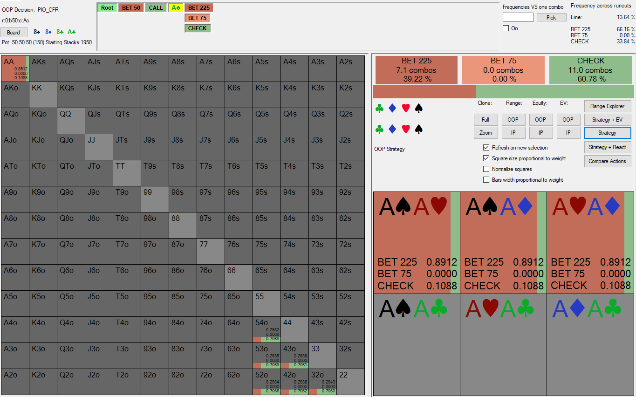The image size is (636, 397).
Task: Select 32o cell in hand matrix
Action: click(322, 382)
